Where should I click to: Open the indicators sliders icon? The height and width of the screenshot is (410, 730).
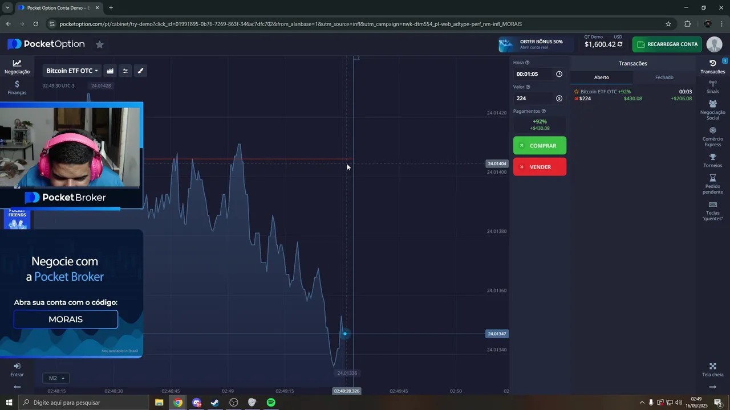125,71
